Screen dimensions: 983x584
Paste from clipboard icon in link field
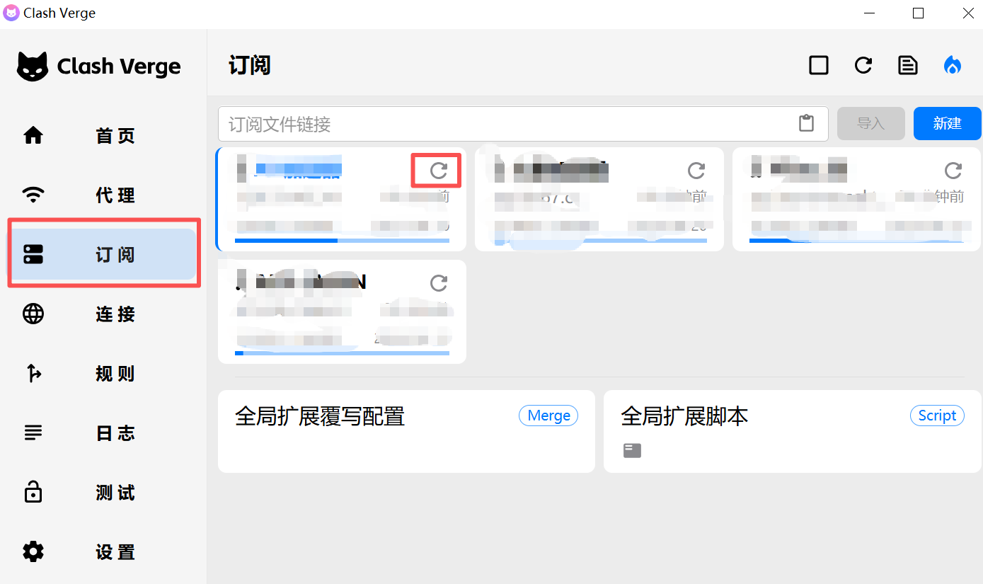(x=806, y=123)
